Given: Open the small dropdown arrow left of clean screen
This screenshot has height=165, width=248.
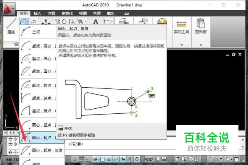Looking at the screenshot, I should [x=232, y=159].
